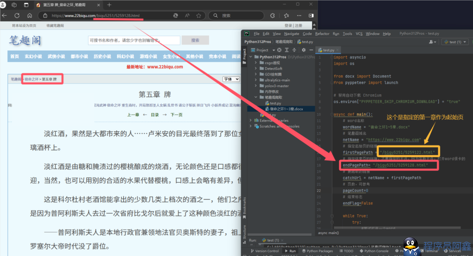This screenshot has width=473, height=256.
Task: Go to 下一页 link
Action: [176, 115]
